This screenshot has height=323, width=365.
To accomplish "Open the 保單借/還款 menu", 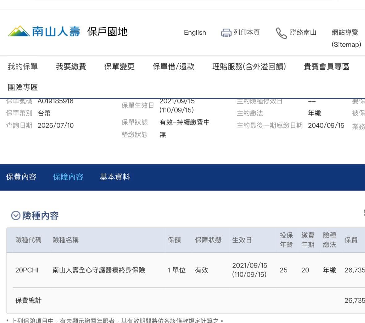I will [173, 67].
